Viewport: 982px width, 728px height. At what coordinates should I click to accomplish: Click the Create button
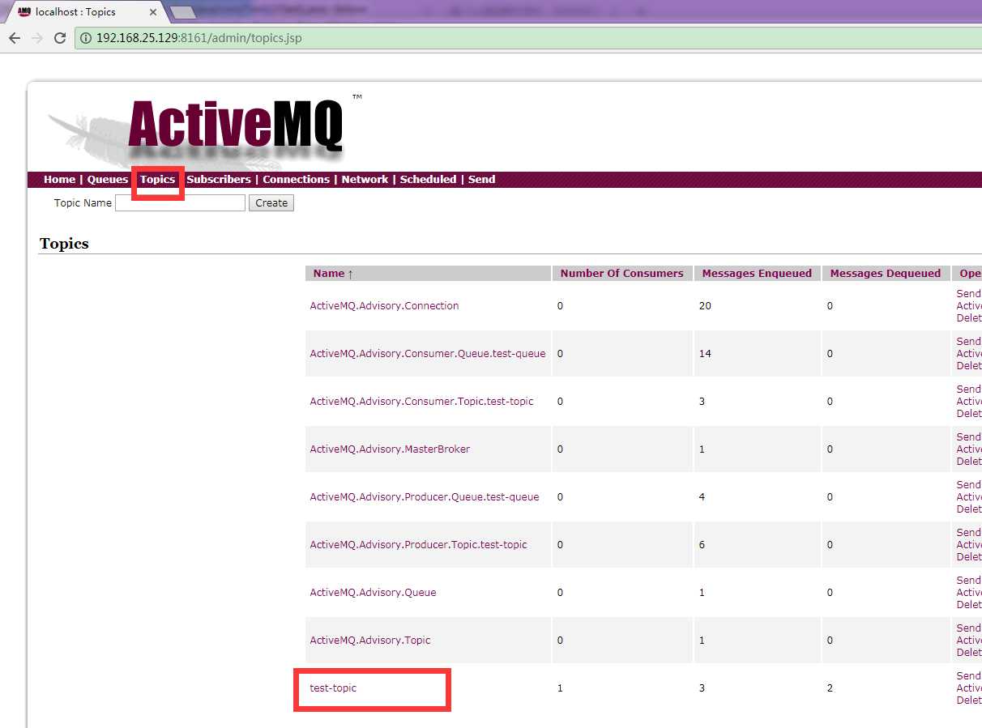pyautogui.click(x=271, y=203)
